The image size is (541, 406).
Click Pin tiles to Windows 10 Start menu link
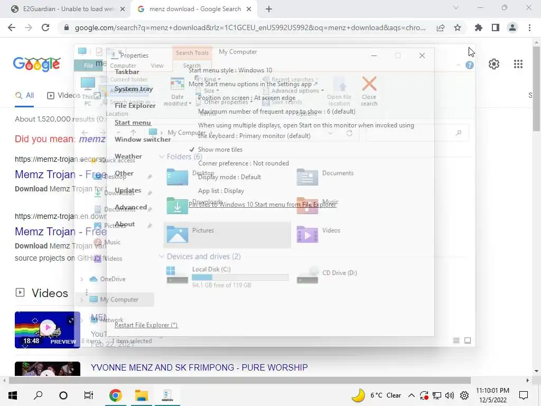(262, 205)
